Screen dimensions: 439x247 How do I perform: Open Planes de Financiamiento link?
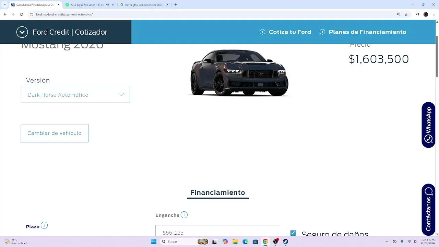[x=363, y=32]
